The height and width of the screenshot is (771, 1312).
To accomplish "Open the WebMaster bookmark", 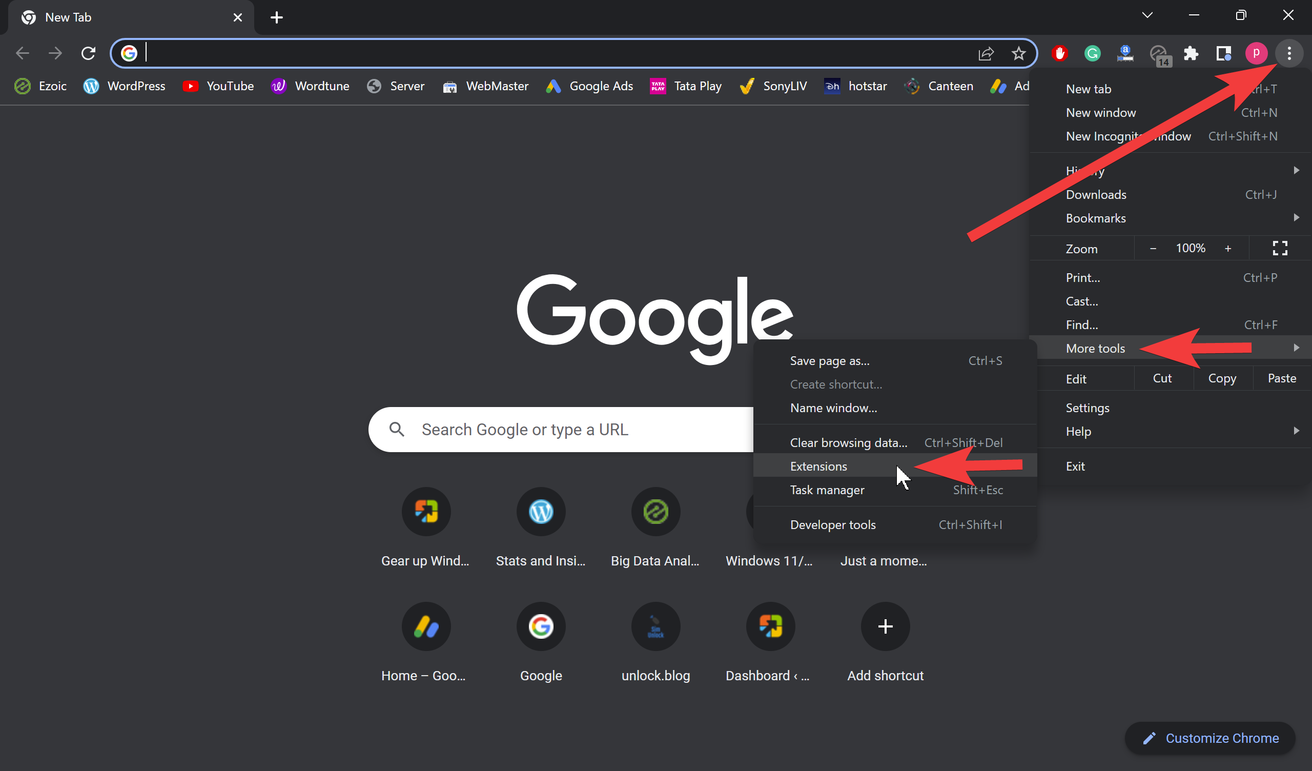I will pos(485,86).
